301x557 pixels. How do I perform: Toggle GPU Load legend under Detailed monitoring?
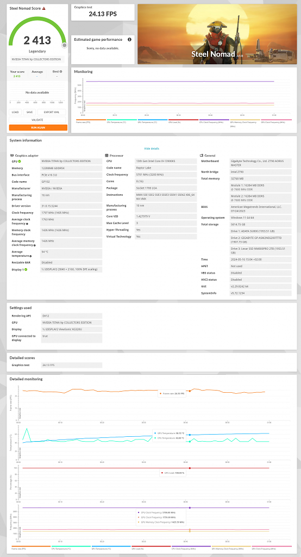(152, 548)
